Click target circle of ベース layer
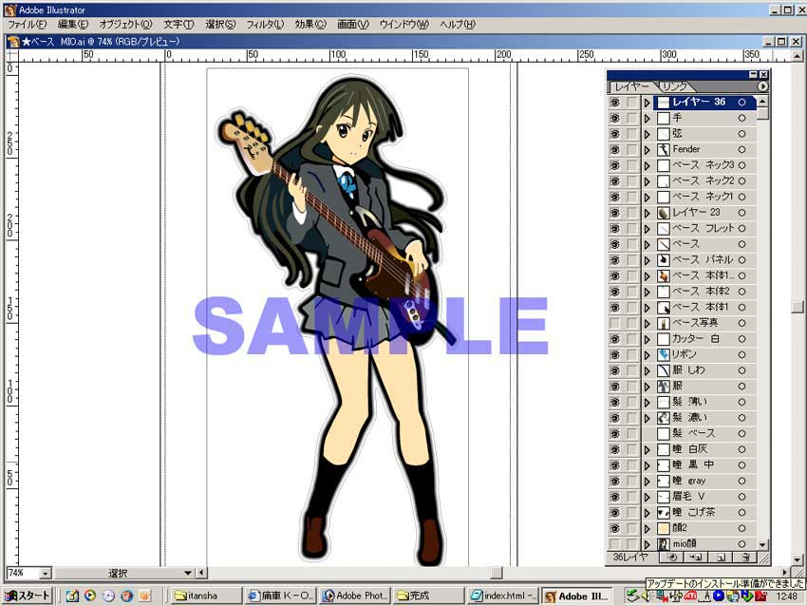Screen dimensions: 807x606 (x=741, y=244)
